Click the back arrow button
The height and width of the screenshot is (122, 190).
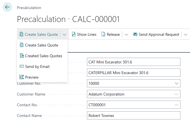(x=7, y=7)
